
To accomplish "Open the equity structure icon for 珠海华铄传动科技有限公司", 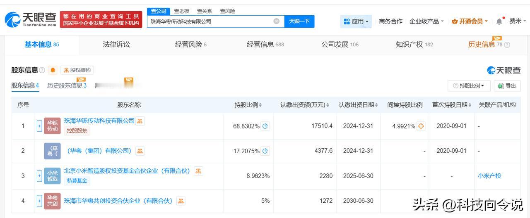I will click(140, 121).
